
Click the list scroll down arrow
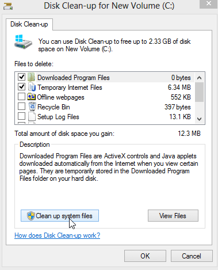click(x=200, y=119)
